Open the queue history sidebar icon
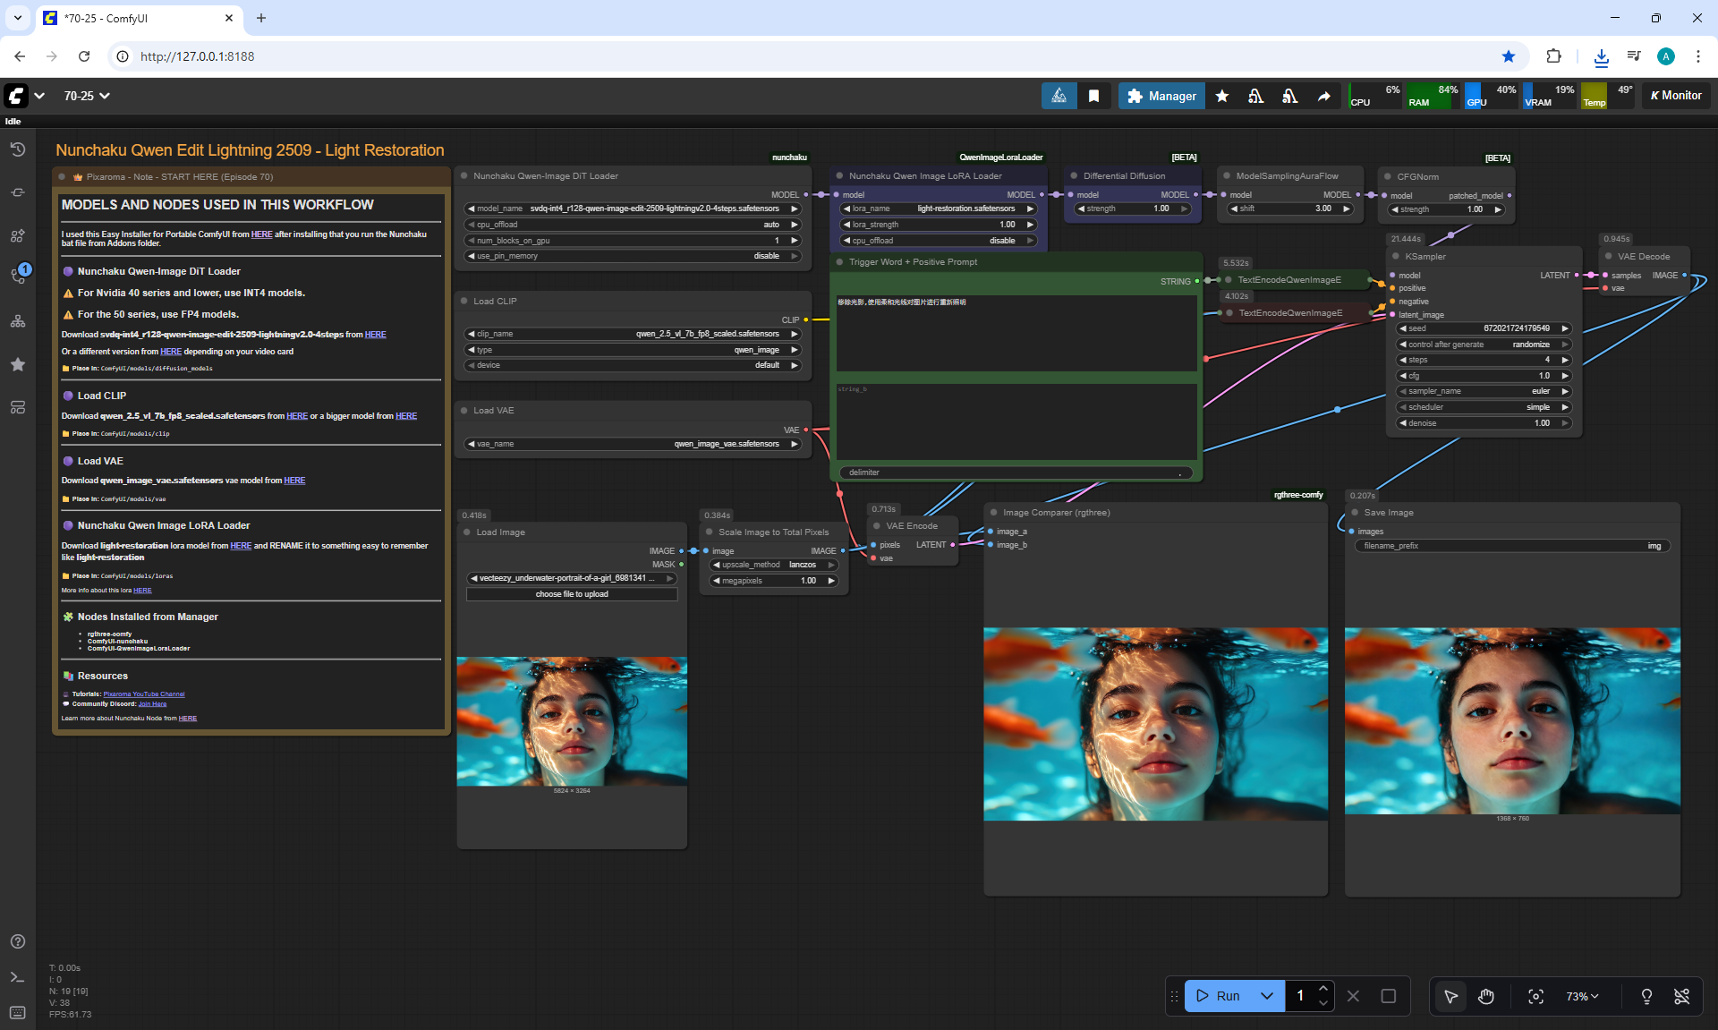The height and width of the screenshot is (1030, 1718). click(17, 149)
